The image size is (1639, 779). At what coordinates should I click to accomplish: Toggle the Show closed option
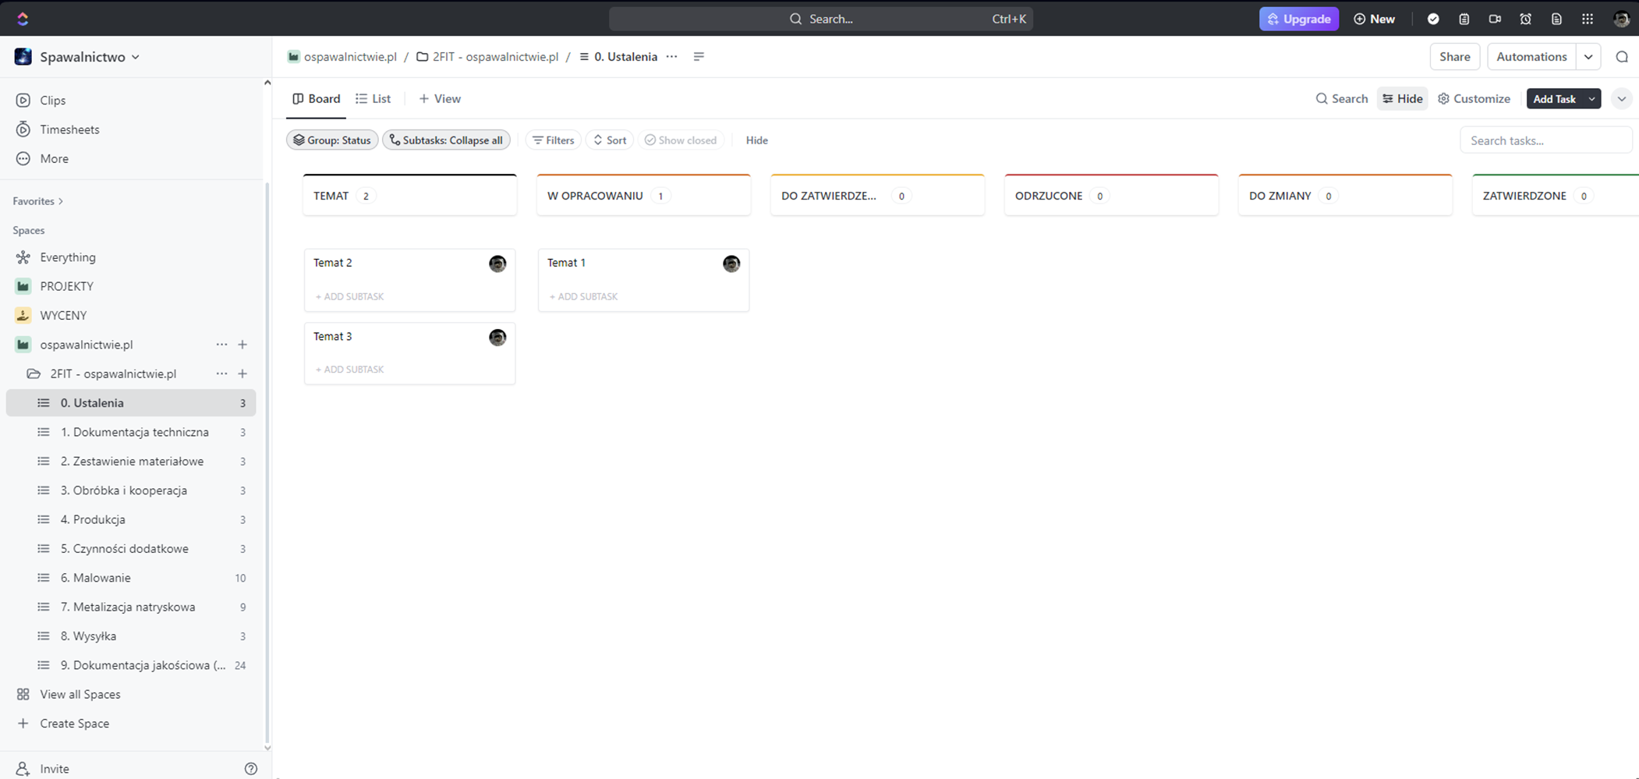coord(680,140)
